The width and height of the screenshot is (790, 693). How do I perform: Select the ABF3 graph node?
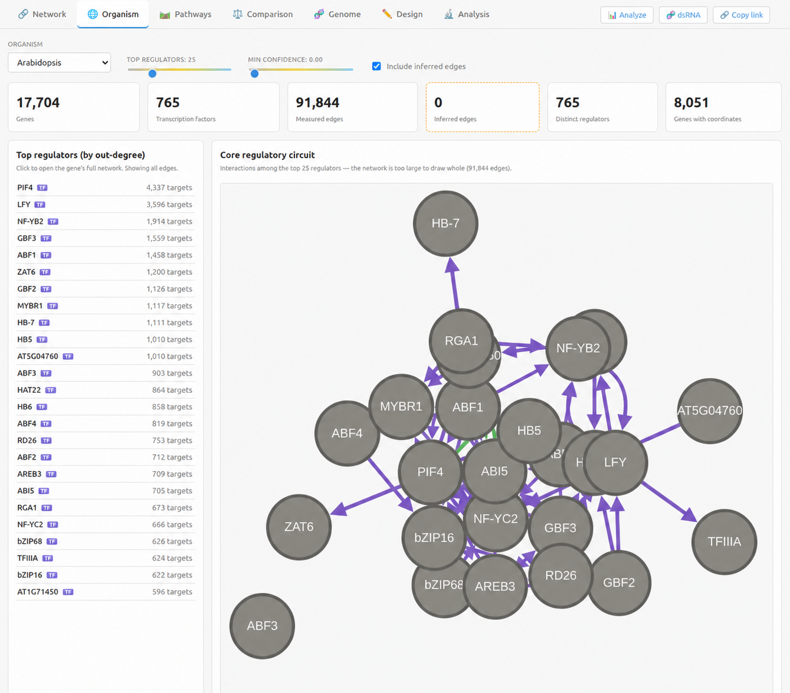click(262, 626)
